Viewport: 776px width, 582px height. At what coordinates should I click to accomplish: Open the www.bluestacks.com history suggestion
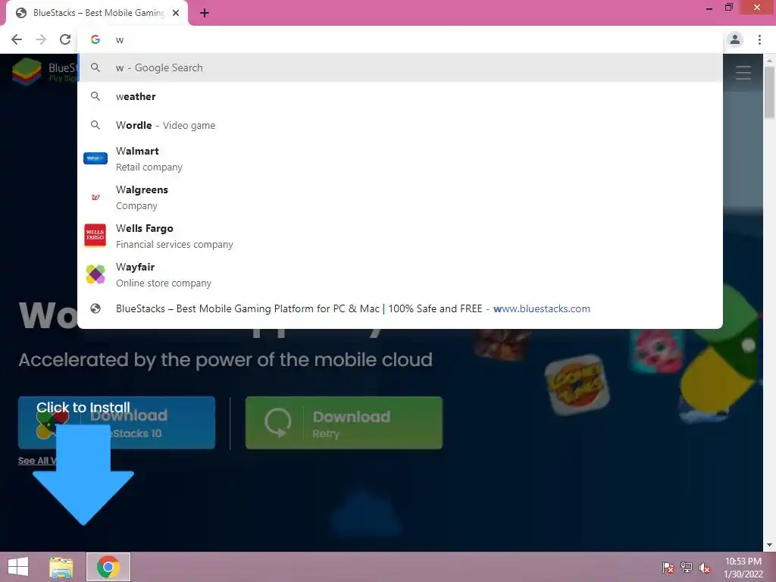pyautogui.click(x=400, y=309)
